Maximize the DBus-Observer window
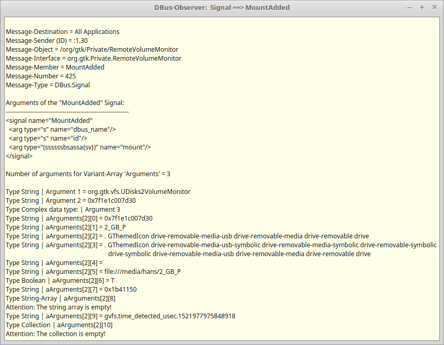444x345 pixels. 422,7
